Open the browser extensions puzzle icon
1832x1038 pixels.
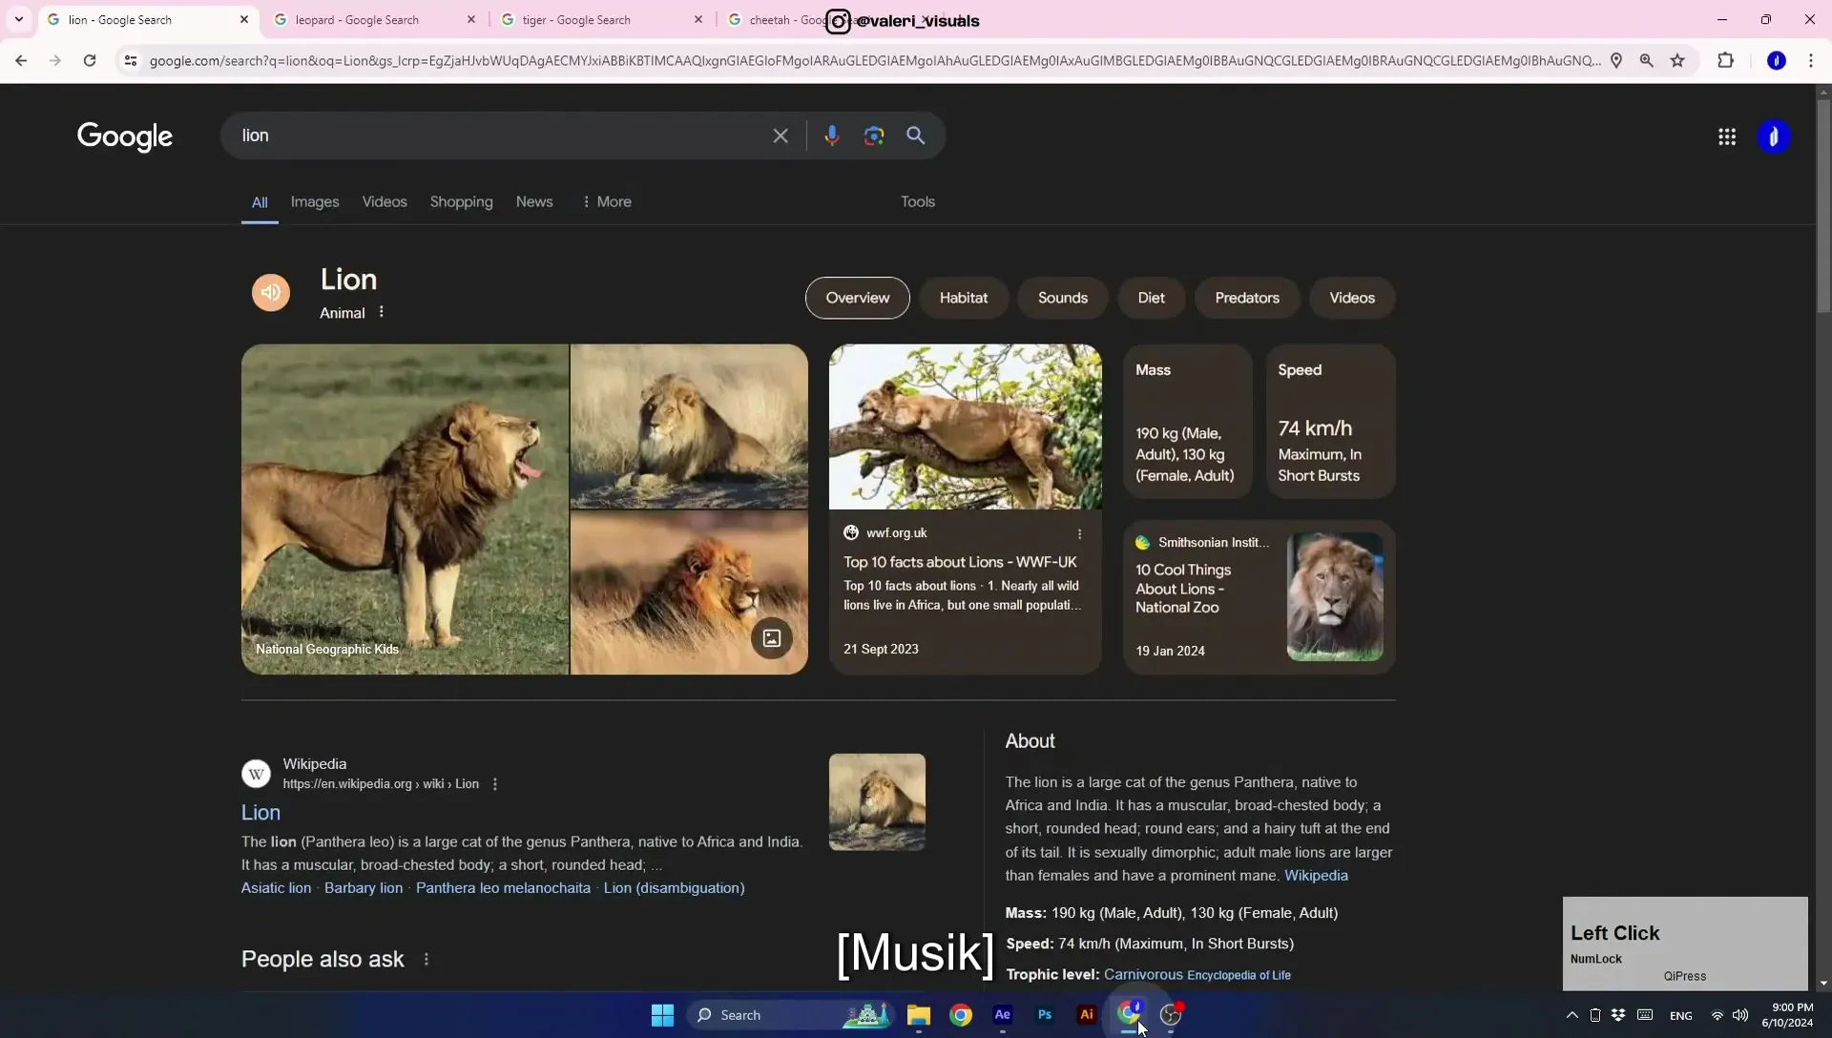[1725, 60]
